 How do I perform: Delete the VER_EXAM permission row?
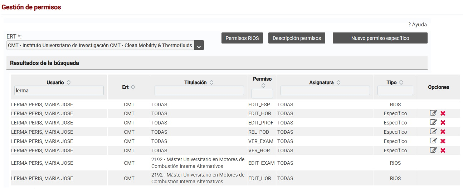coord(443,141)
